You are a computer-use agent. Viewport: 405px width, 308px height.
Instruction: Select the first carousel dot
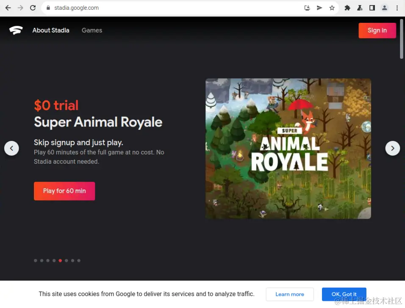pyautogui.click(x=36, y=261)
